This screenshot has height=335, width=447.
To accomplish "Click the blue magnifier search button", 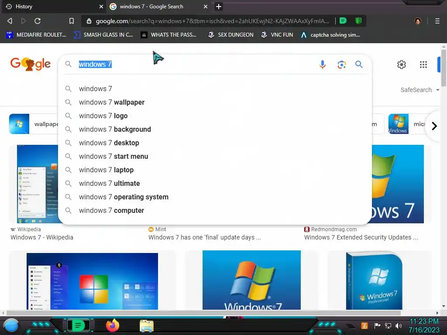I will tap(359, 65).
